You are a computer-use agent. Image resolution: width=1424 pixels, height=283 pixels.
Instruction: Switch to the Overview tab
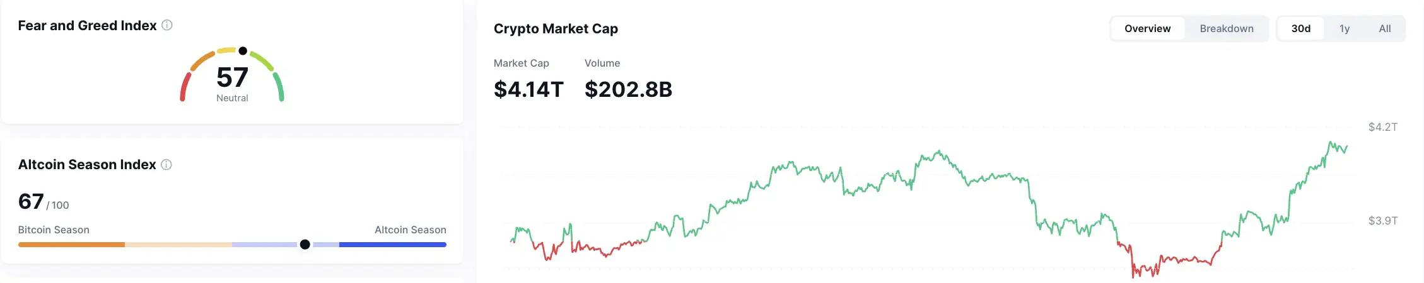(1147, 29)
